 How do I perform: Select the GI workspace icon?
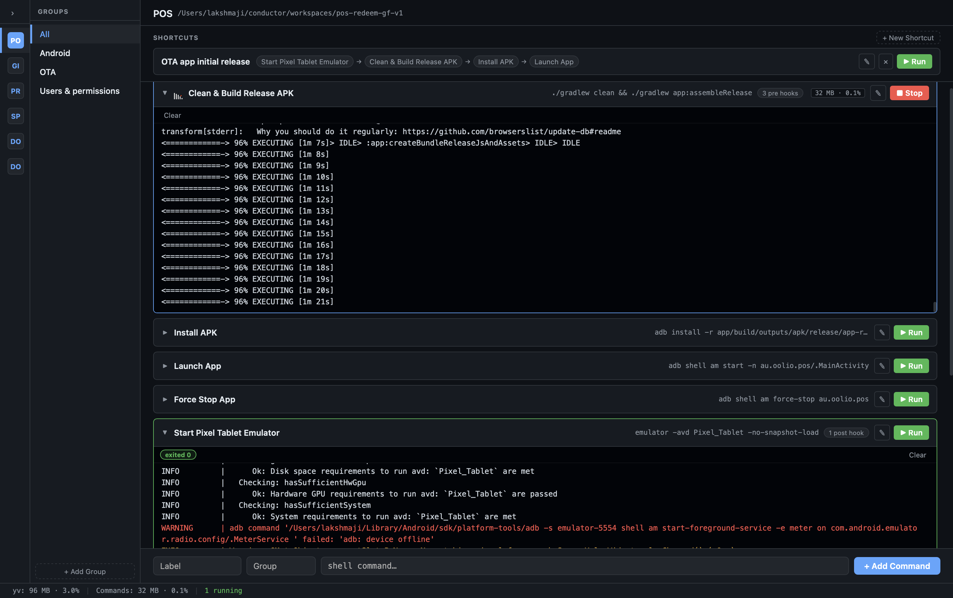pyautogui.click(x=15, y=66)
